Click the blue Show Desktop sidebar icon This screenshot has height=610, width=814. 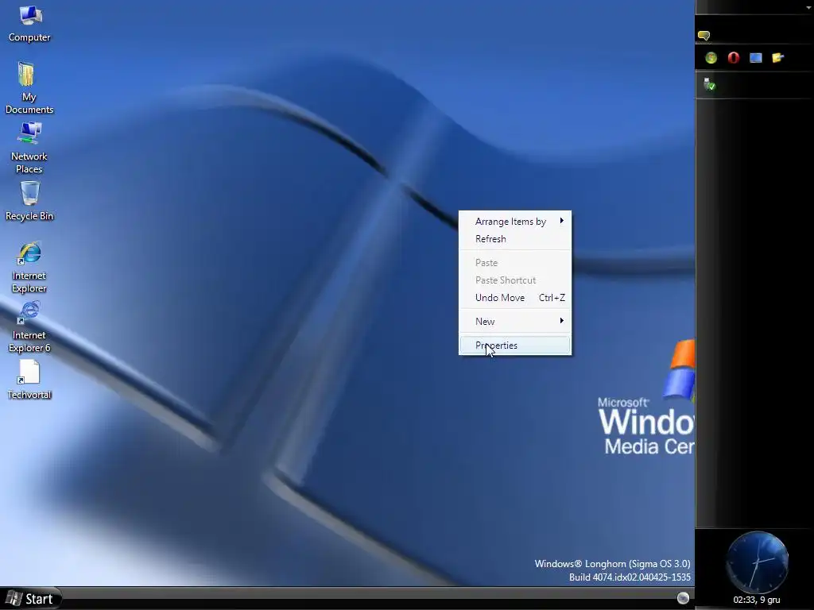click(x=756, y=57)
